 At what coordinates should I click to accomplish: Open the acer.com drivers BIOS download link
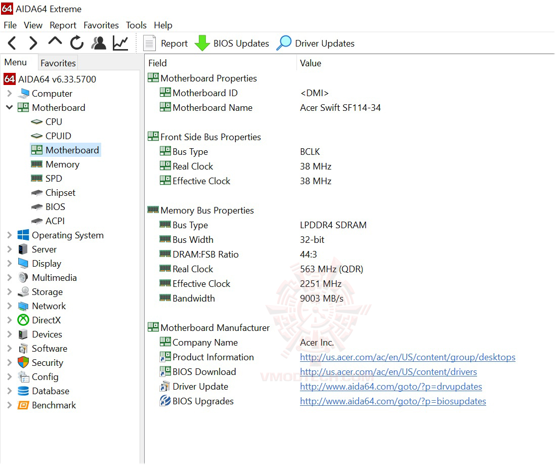[388, 372]
